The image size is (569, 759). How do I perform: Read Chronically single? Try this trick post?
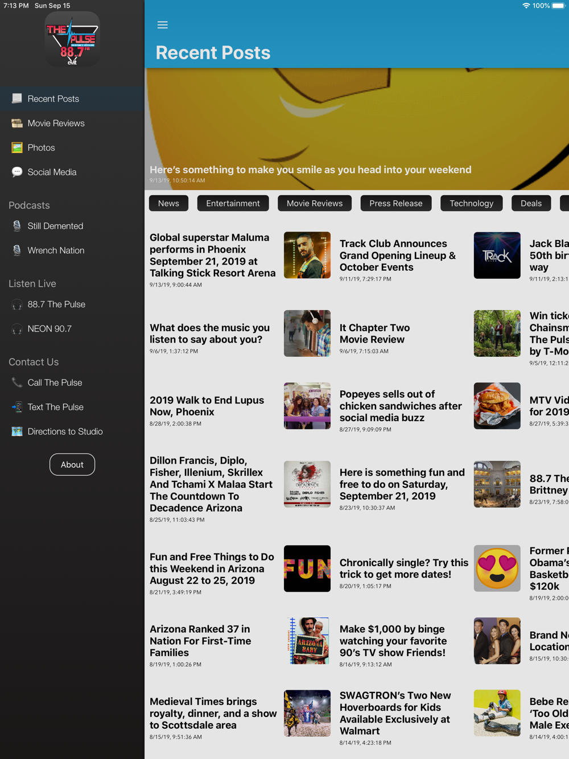tap(404, 568)
